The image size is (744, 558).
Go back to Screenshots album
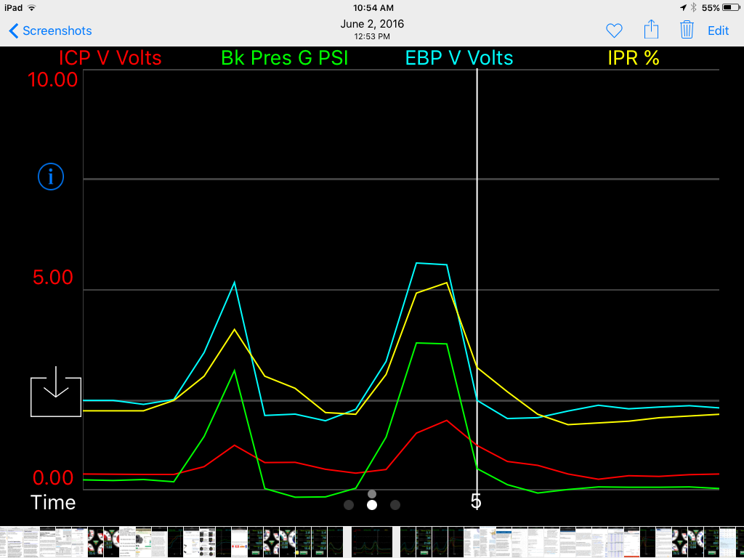[x=50, y=31]
